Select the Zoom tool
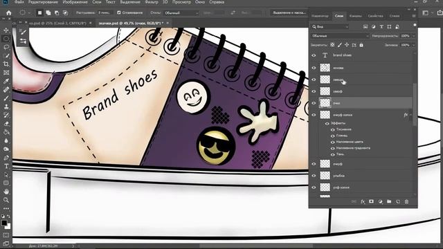This screenshot has width=443, height=249. 6,200
